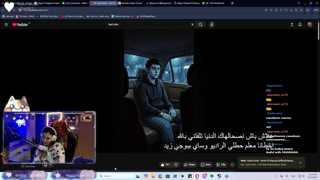Open the Instagram Inbox Direct bookmark
This screenshot has width=320, height=180.
click(25, 16)
